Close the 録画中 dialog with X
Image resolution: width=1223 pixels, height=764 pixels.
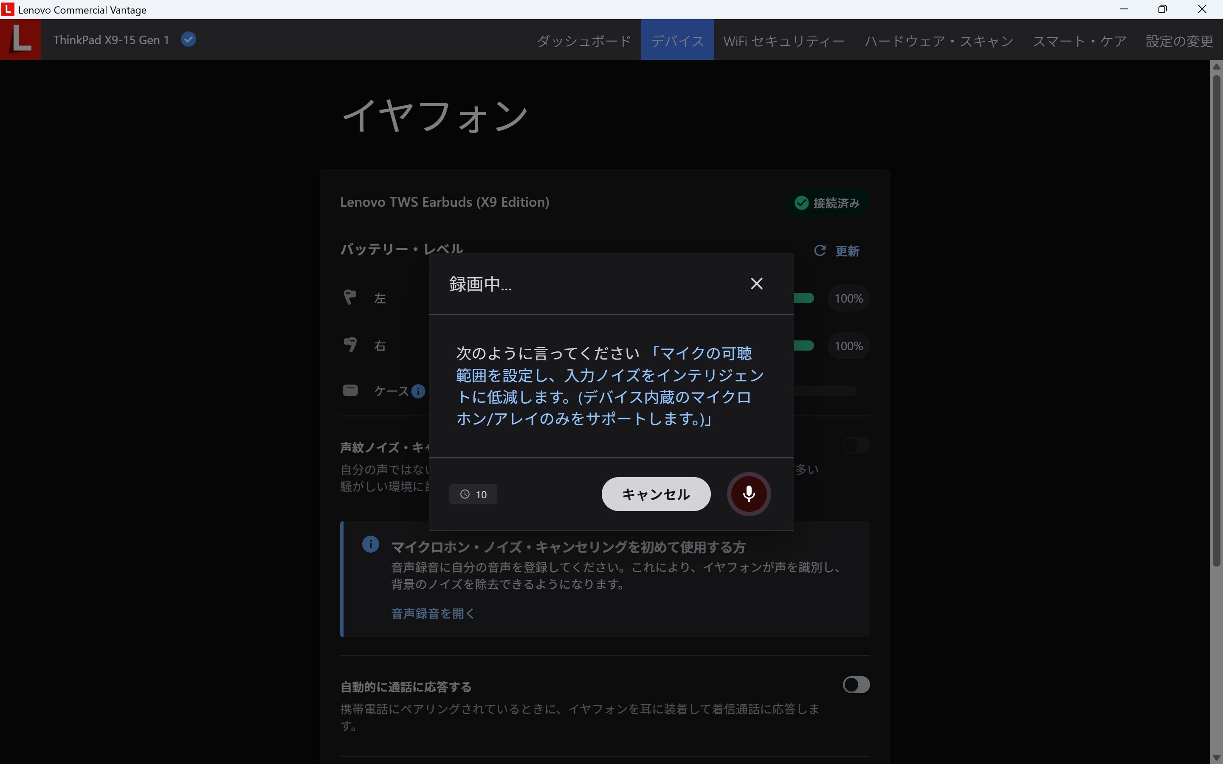tap(756, 284)
